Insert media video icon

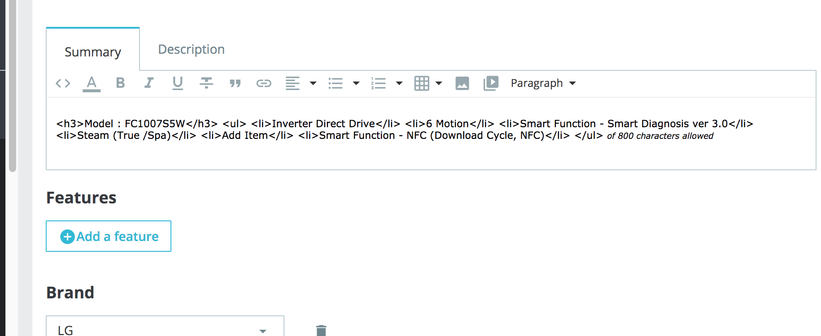(491, 83)
